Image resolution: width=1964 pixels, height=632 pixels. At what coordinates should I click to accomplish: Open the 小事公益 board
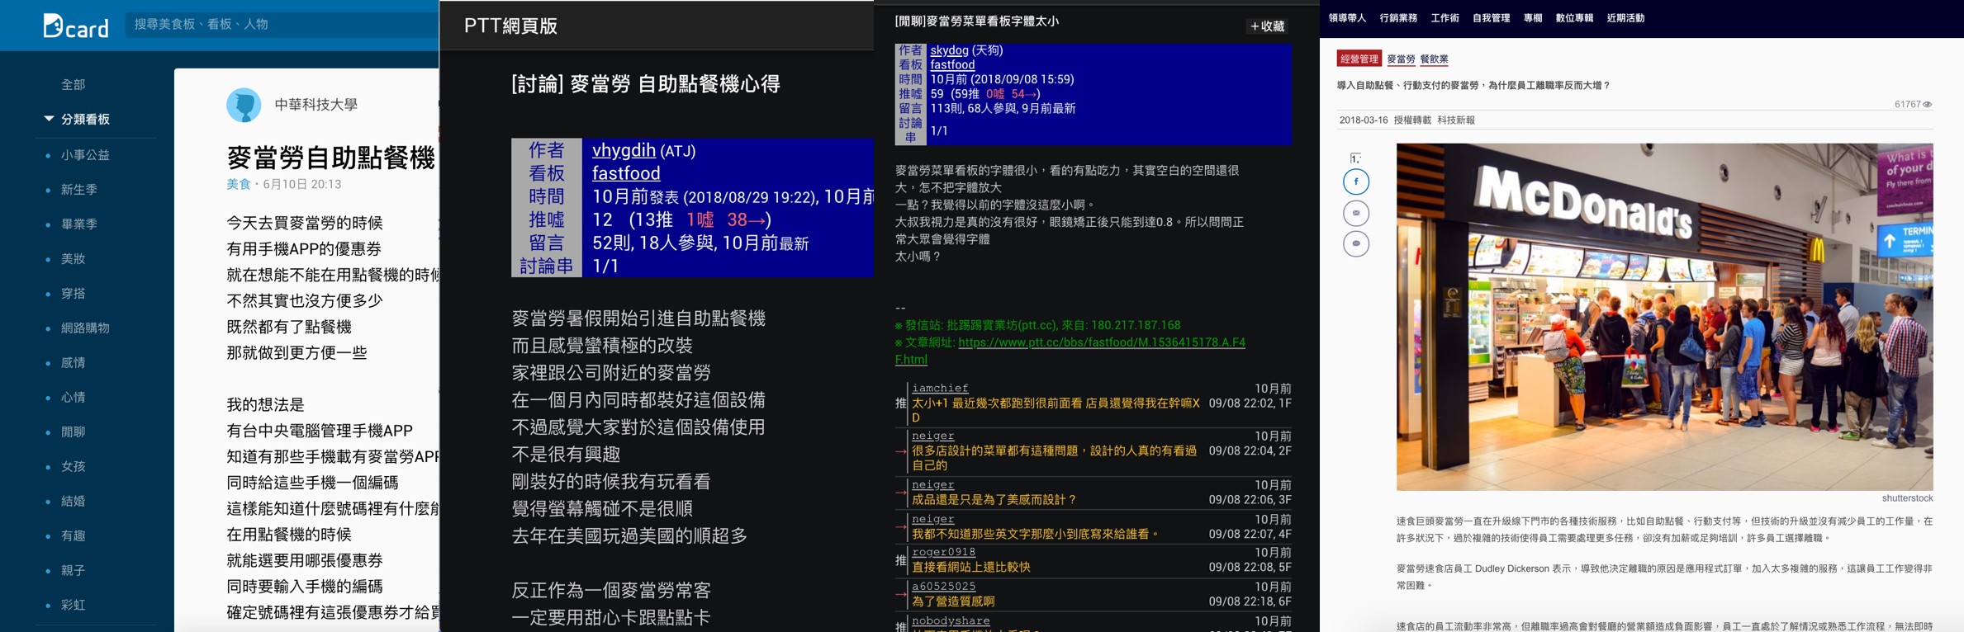(x=85, y=155)
